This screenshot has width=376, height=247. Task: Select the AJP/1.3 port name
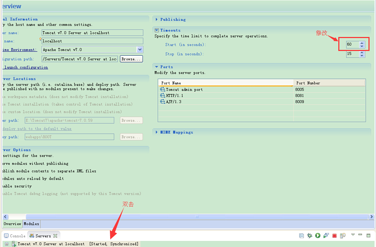pyautogui.click(x=173, y=102)
